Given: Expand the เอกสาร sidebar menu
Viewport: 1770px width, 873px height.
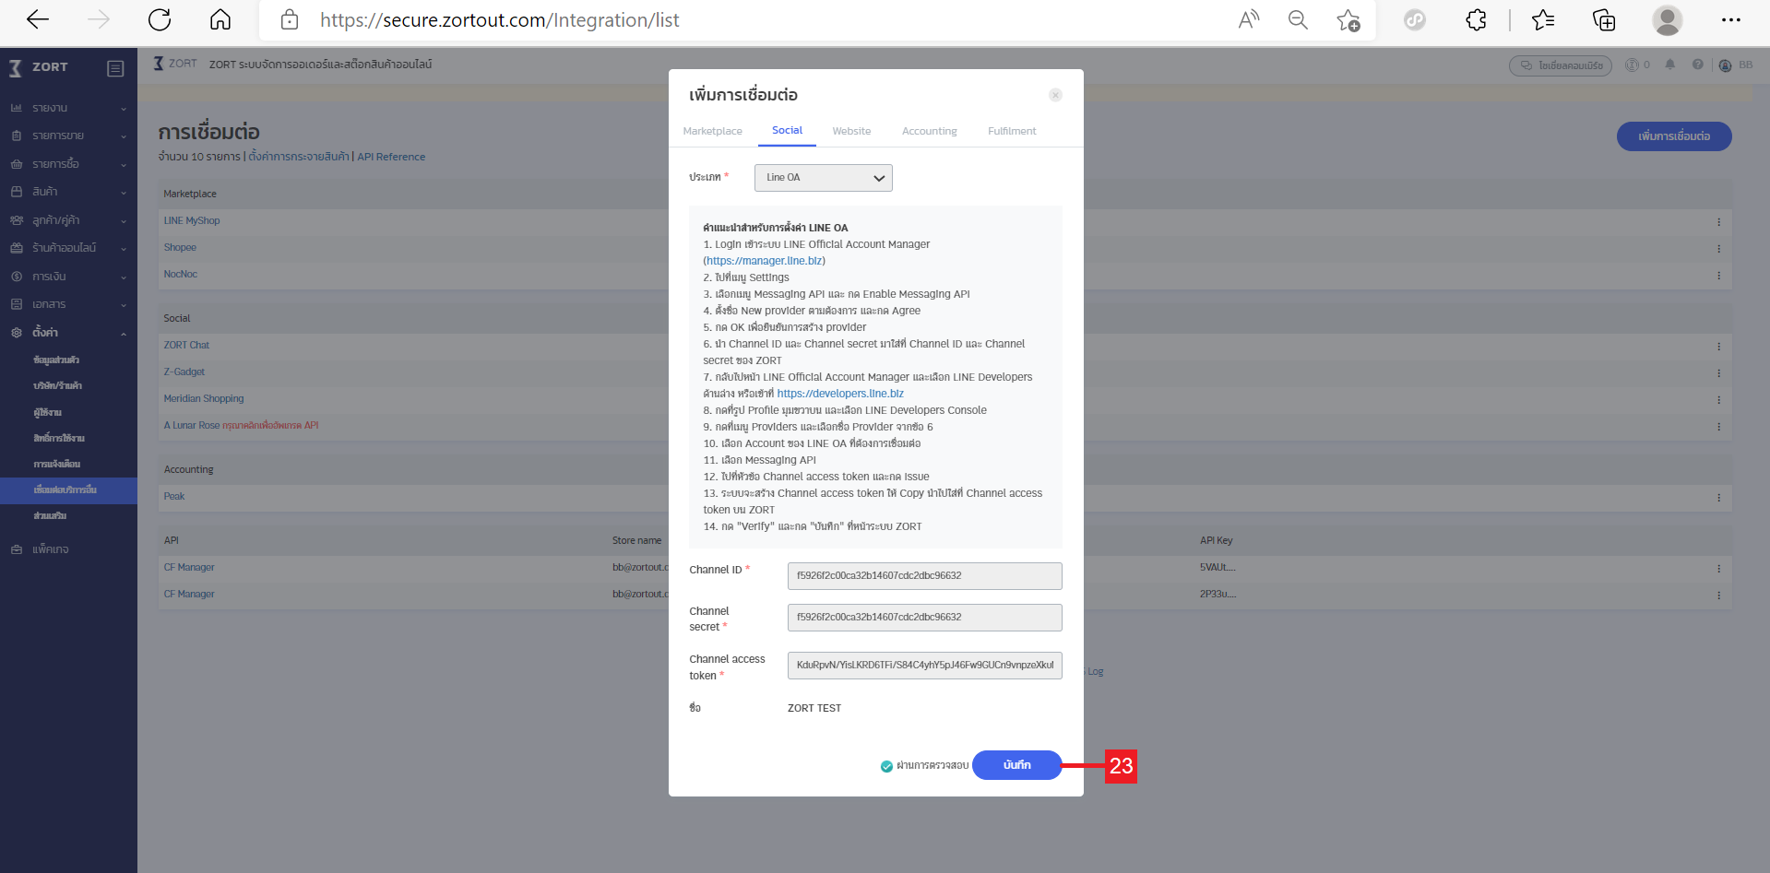Looking at the screenshot, I should point(68,304).
